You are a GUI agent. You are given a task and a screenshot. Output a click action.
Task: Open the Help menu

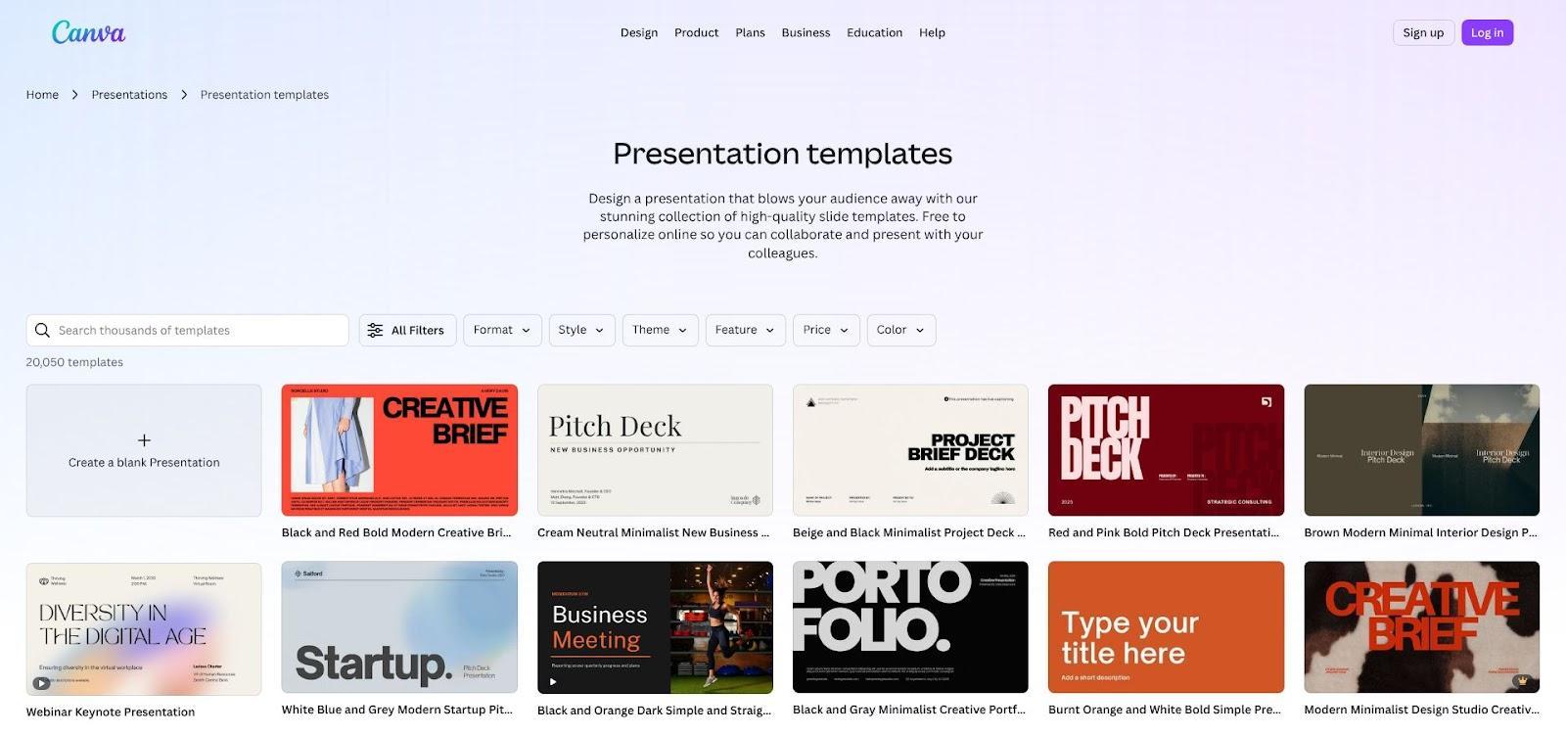(x=932, y=32)
